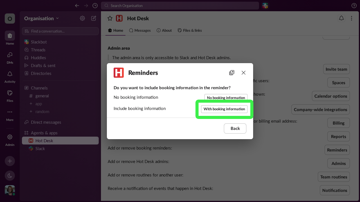This screenshot has height=202, width=360.
Task: Open the general channel
Action: 60,96
